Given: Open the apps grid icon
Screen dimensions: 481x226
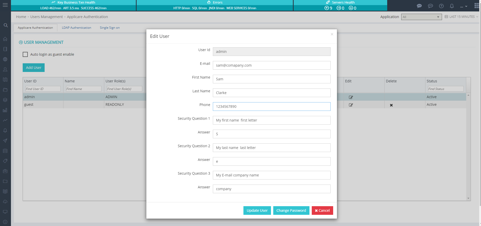Looking at the screenshot, I should tap(476, 6).
